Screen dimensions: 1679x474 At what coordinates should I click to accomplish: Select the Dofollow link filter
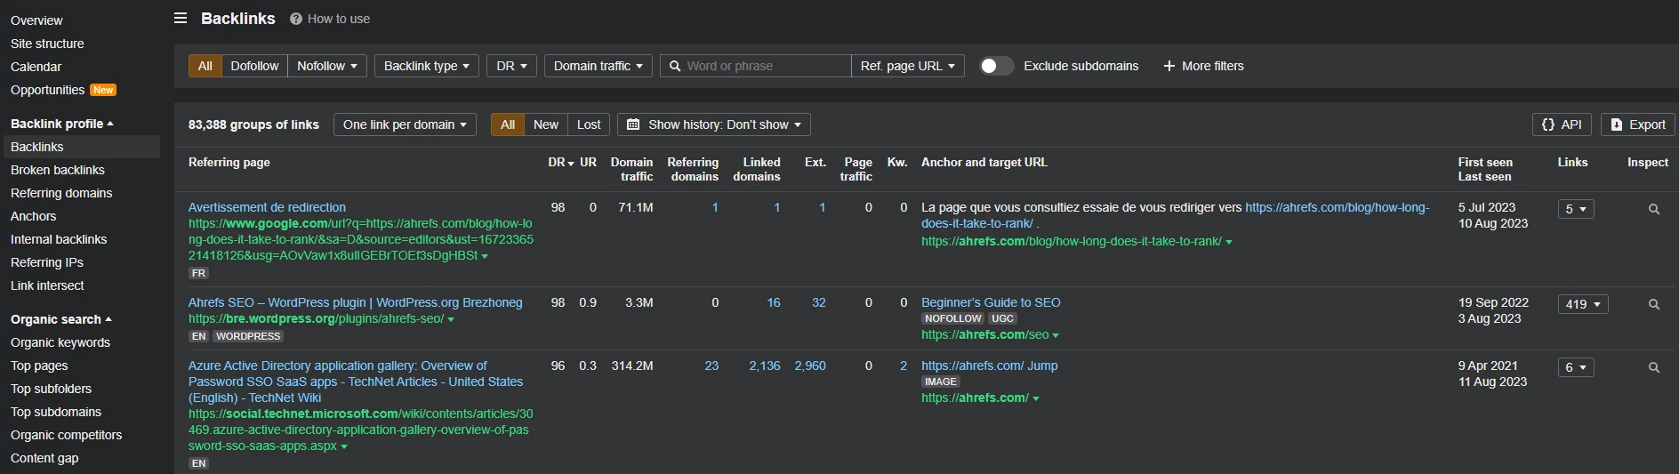tap(254, 66)
